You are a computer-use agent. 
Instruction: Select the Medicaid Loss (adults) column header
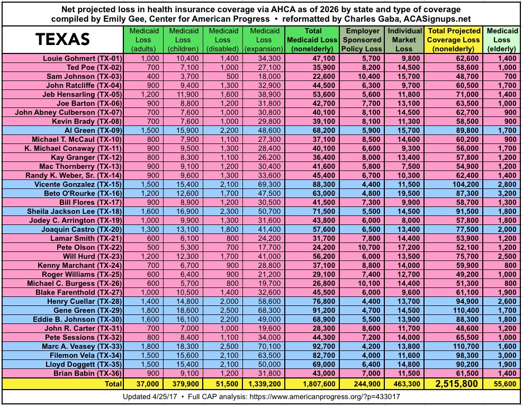pyautogui.click(x=143, y=40)
